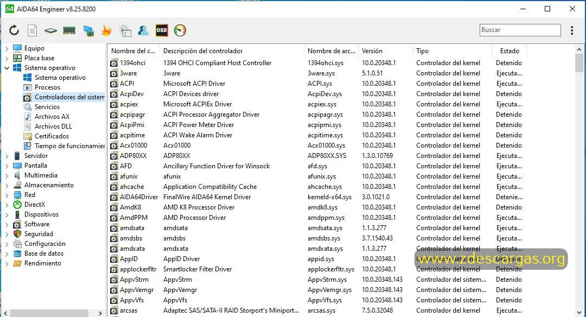Click the Seguridad shield icon
The image size is (586, 317).
point(17,233)
